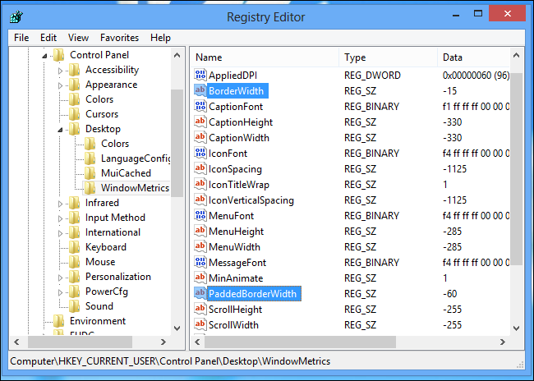Select the BorderWidth value name
This screenshot has height=381, width=534.
pyautogui.click(x=236, y=90)
